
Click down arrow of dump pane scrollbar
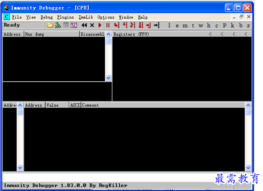tap(20, 168)
